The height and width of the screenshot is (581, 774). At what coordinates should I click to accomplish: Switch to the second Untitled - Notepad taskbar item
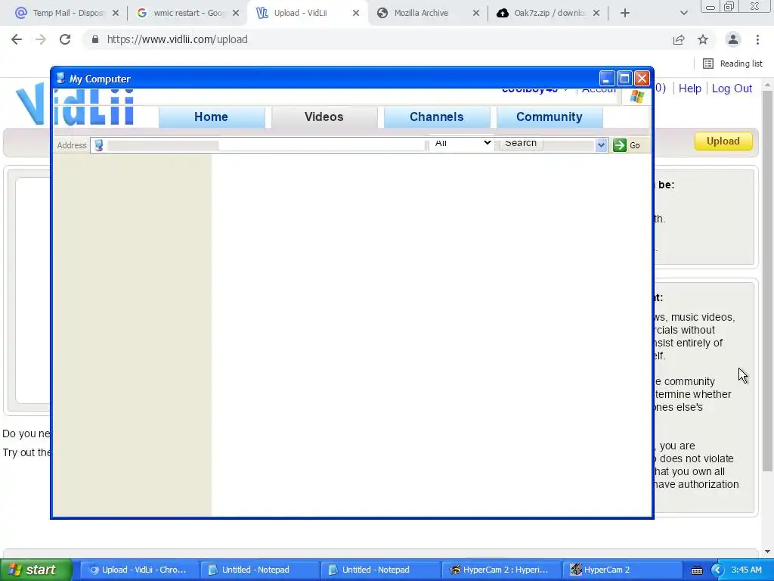click(x=379, y=570)
